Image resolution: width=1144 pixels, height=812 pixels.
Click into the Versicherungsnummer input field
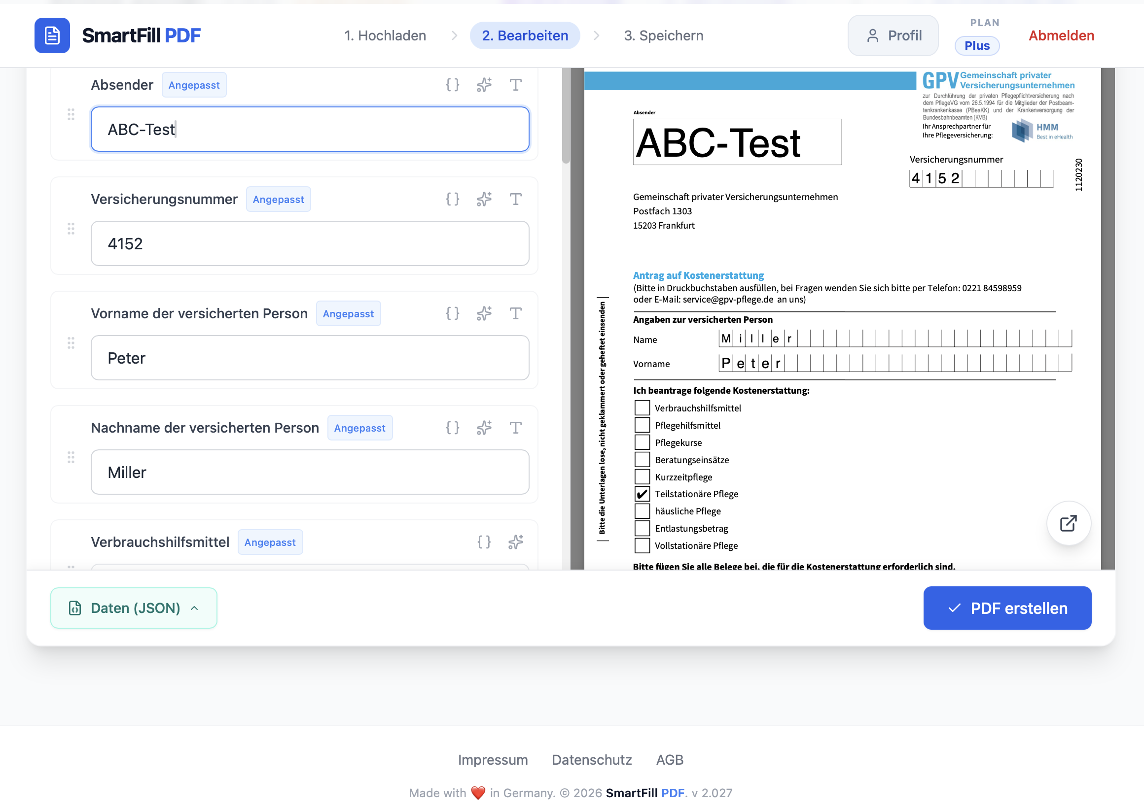[x=310, y=243]
